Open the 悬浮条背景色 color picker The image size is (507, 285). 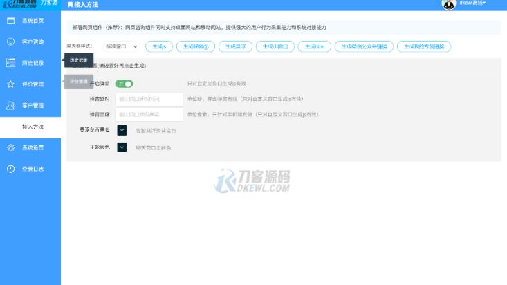[x=122, y=129]
